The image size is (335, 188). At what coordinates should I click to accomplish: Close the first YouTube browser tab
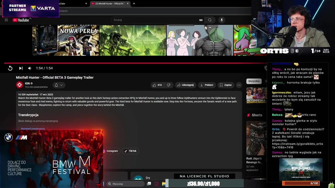[86, 4]
